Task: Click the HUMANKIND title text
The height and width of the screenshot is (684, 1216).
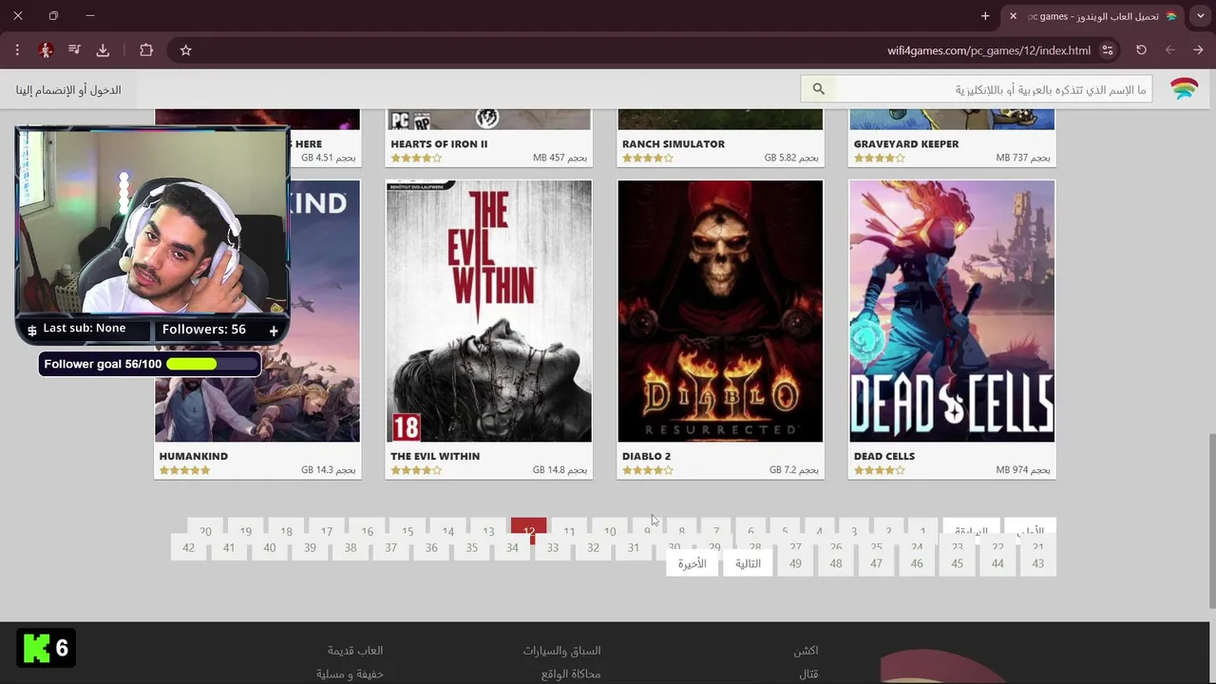Action: tap(194, 456)
